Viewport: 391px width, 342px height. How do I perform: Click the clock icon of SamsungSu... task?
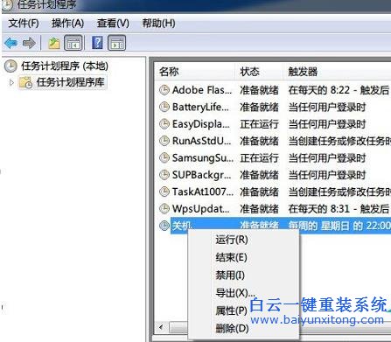tap(164, 157)
